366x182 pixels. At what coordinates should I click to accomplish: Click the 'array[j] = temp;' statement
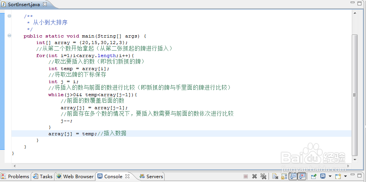[x=73, y=134]
